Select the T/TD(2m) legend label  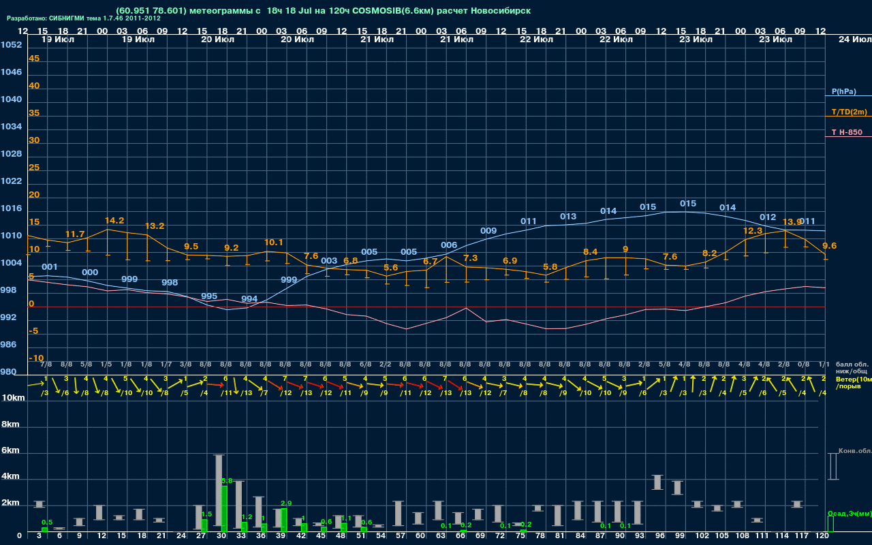point(849,112)
